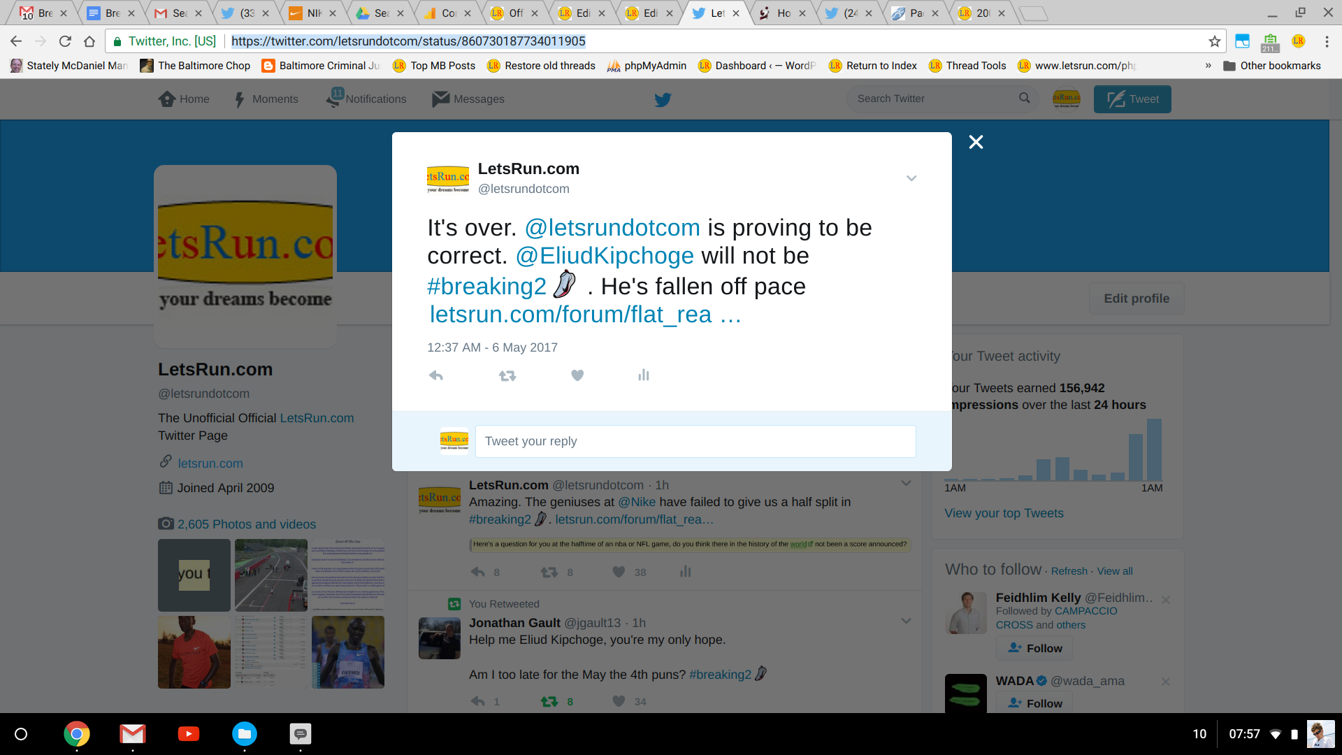The width and height of the screenshot is (1342, 755).
Task: Open @Nike mention in timeline tweet
Action: [637, 502]
